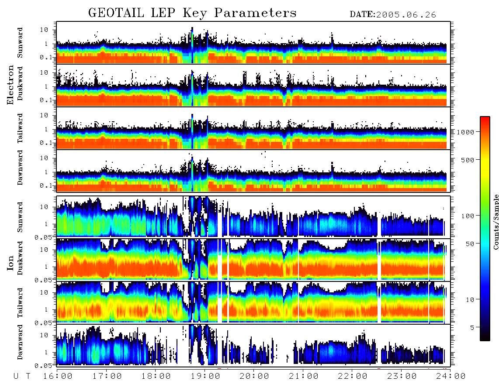This screenshot has width=499, height=384.
Task: Click the Ion Dawnward axis label
Action: point(20,342)
